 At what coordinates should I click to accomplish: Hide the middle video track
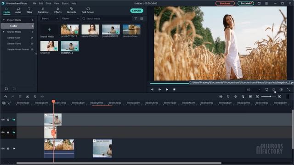pos(14,132)
